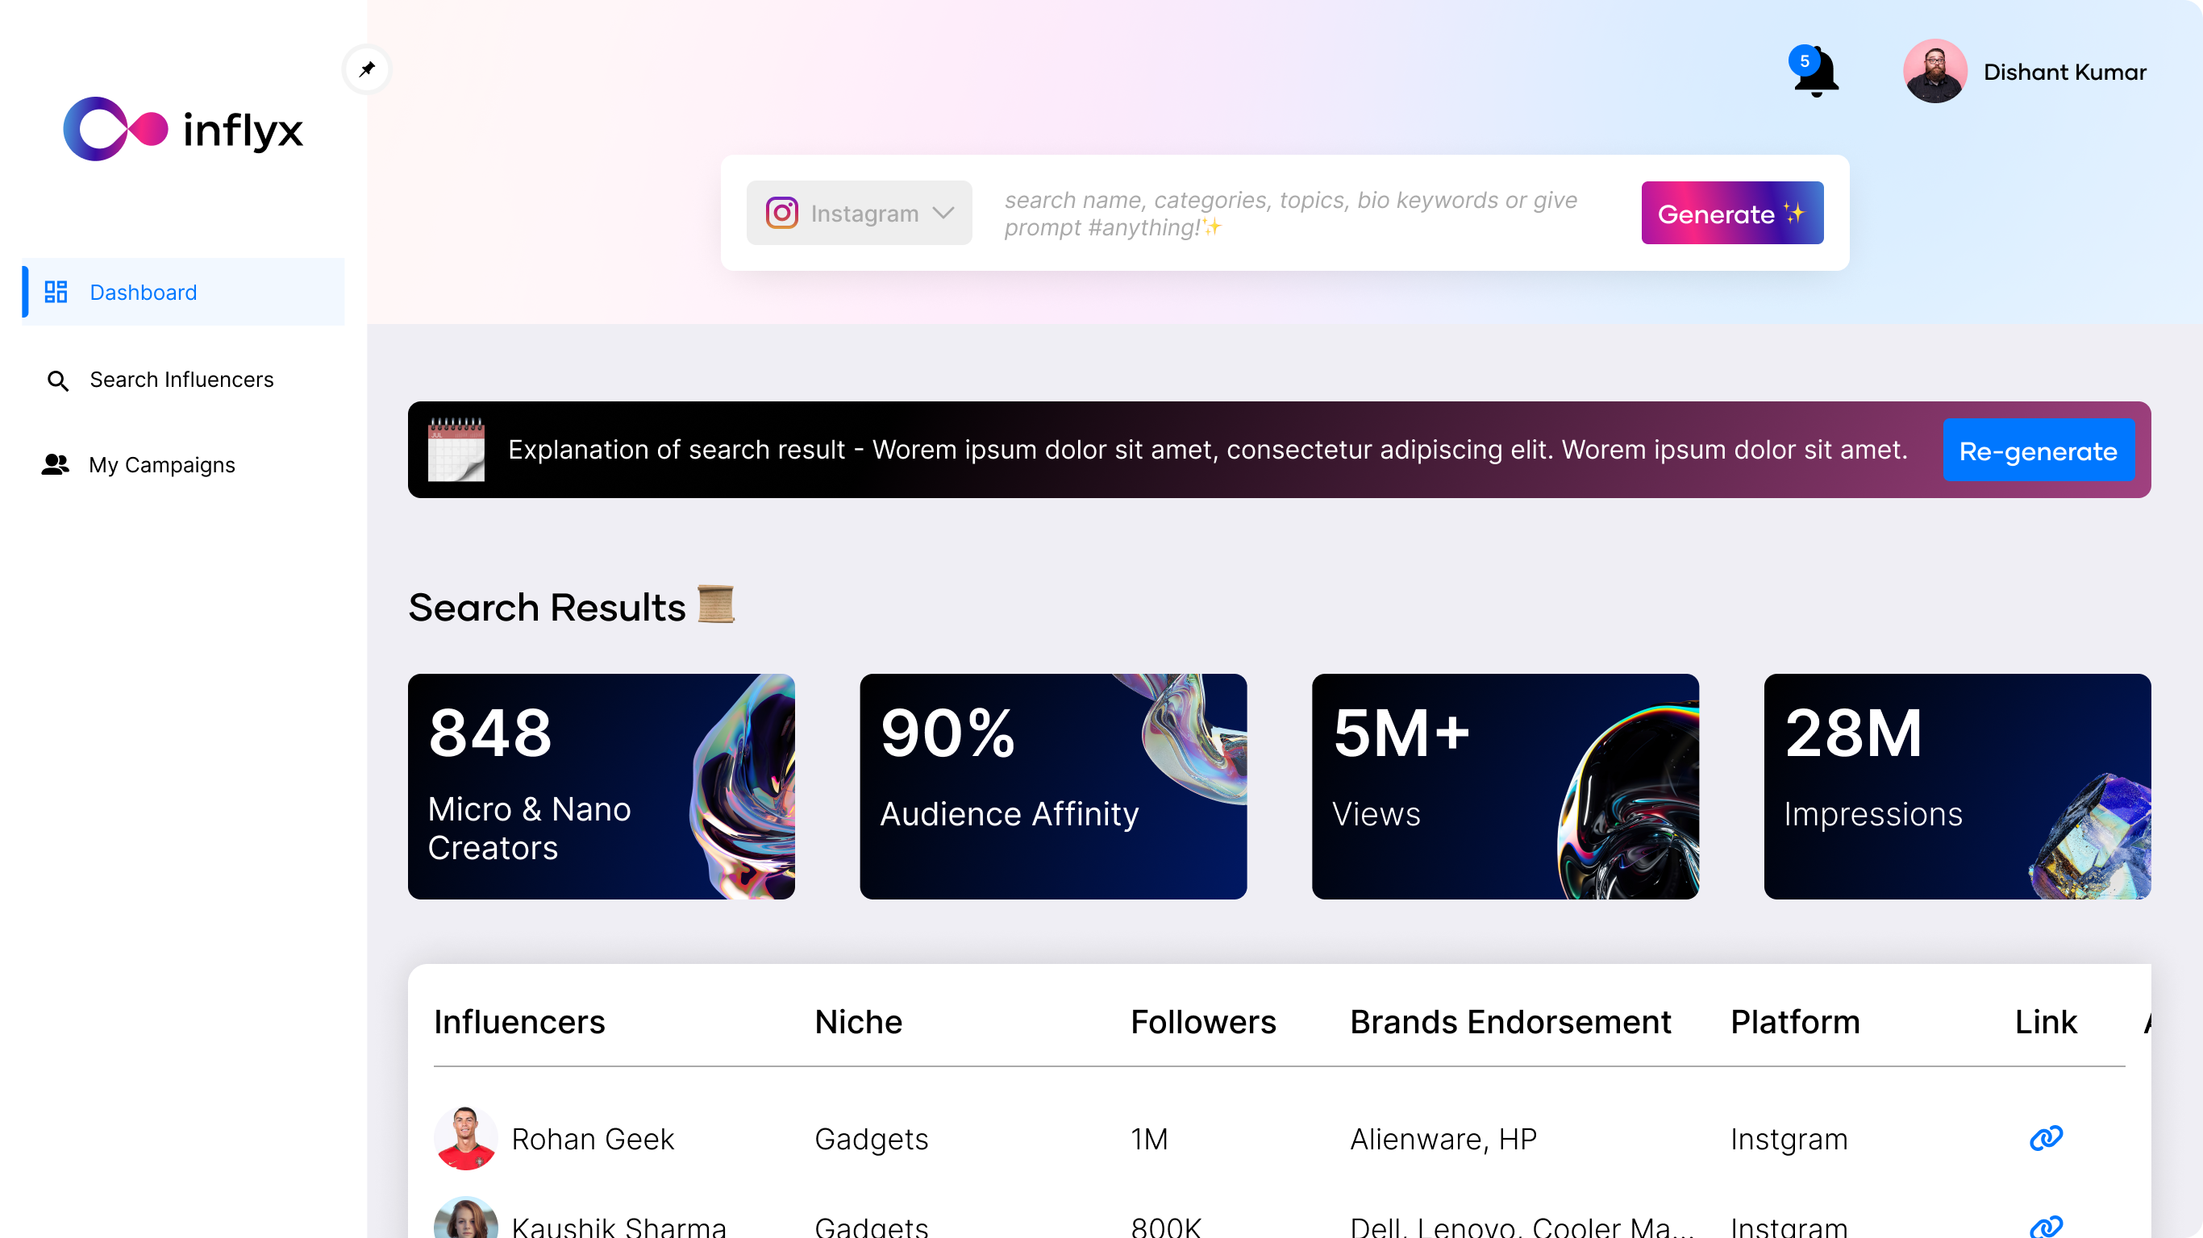Open the notification bell showing 5 alerts
The image size is (2203, 1238).
pos(1815,75)
